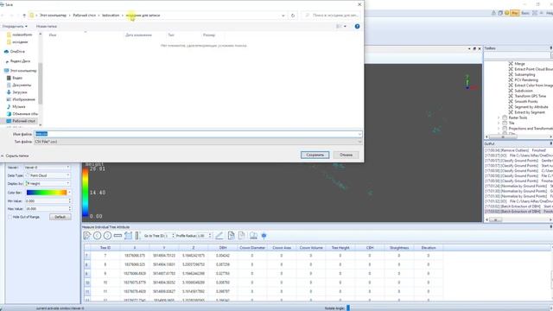Image resolution: width=553 pixels, height=311 pixels.
Task: Open the address bar path dropdown arrow
Action: click(283, 16)
